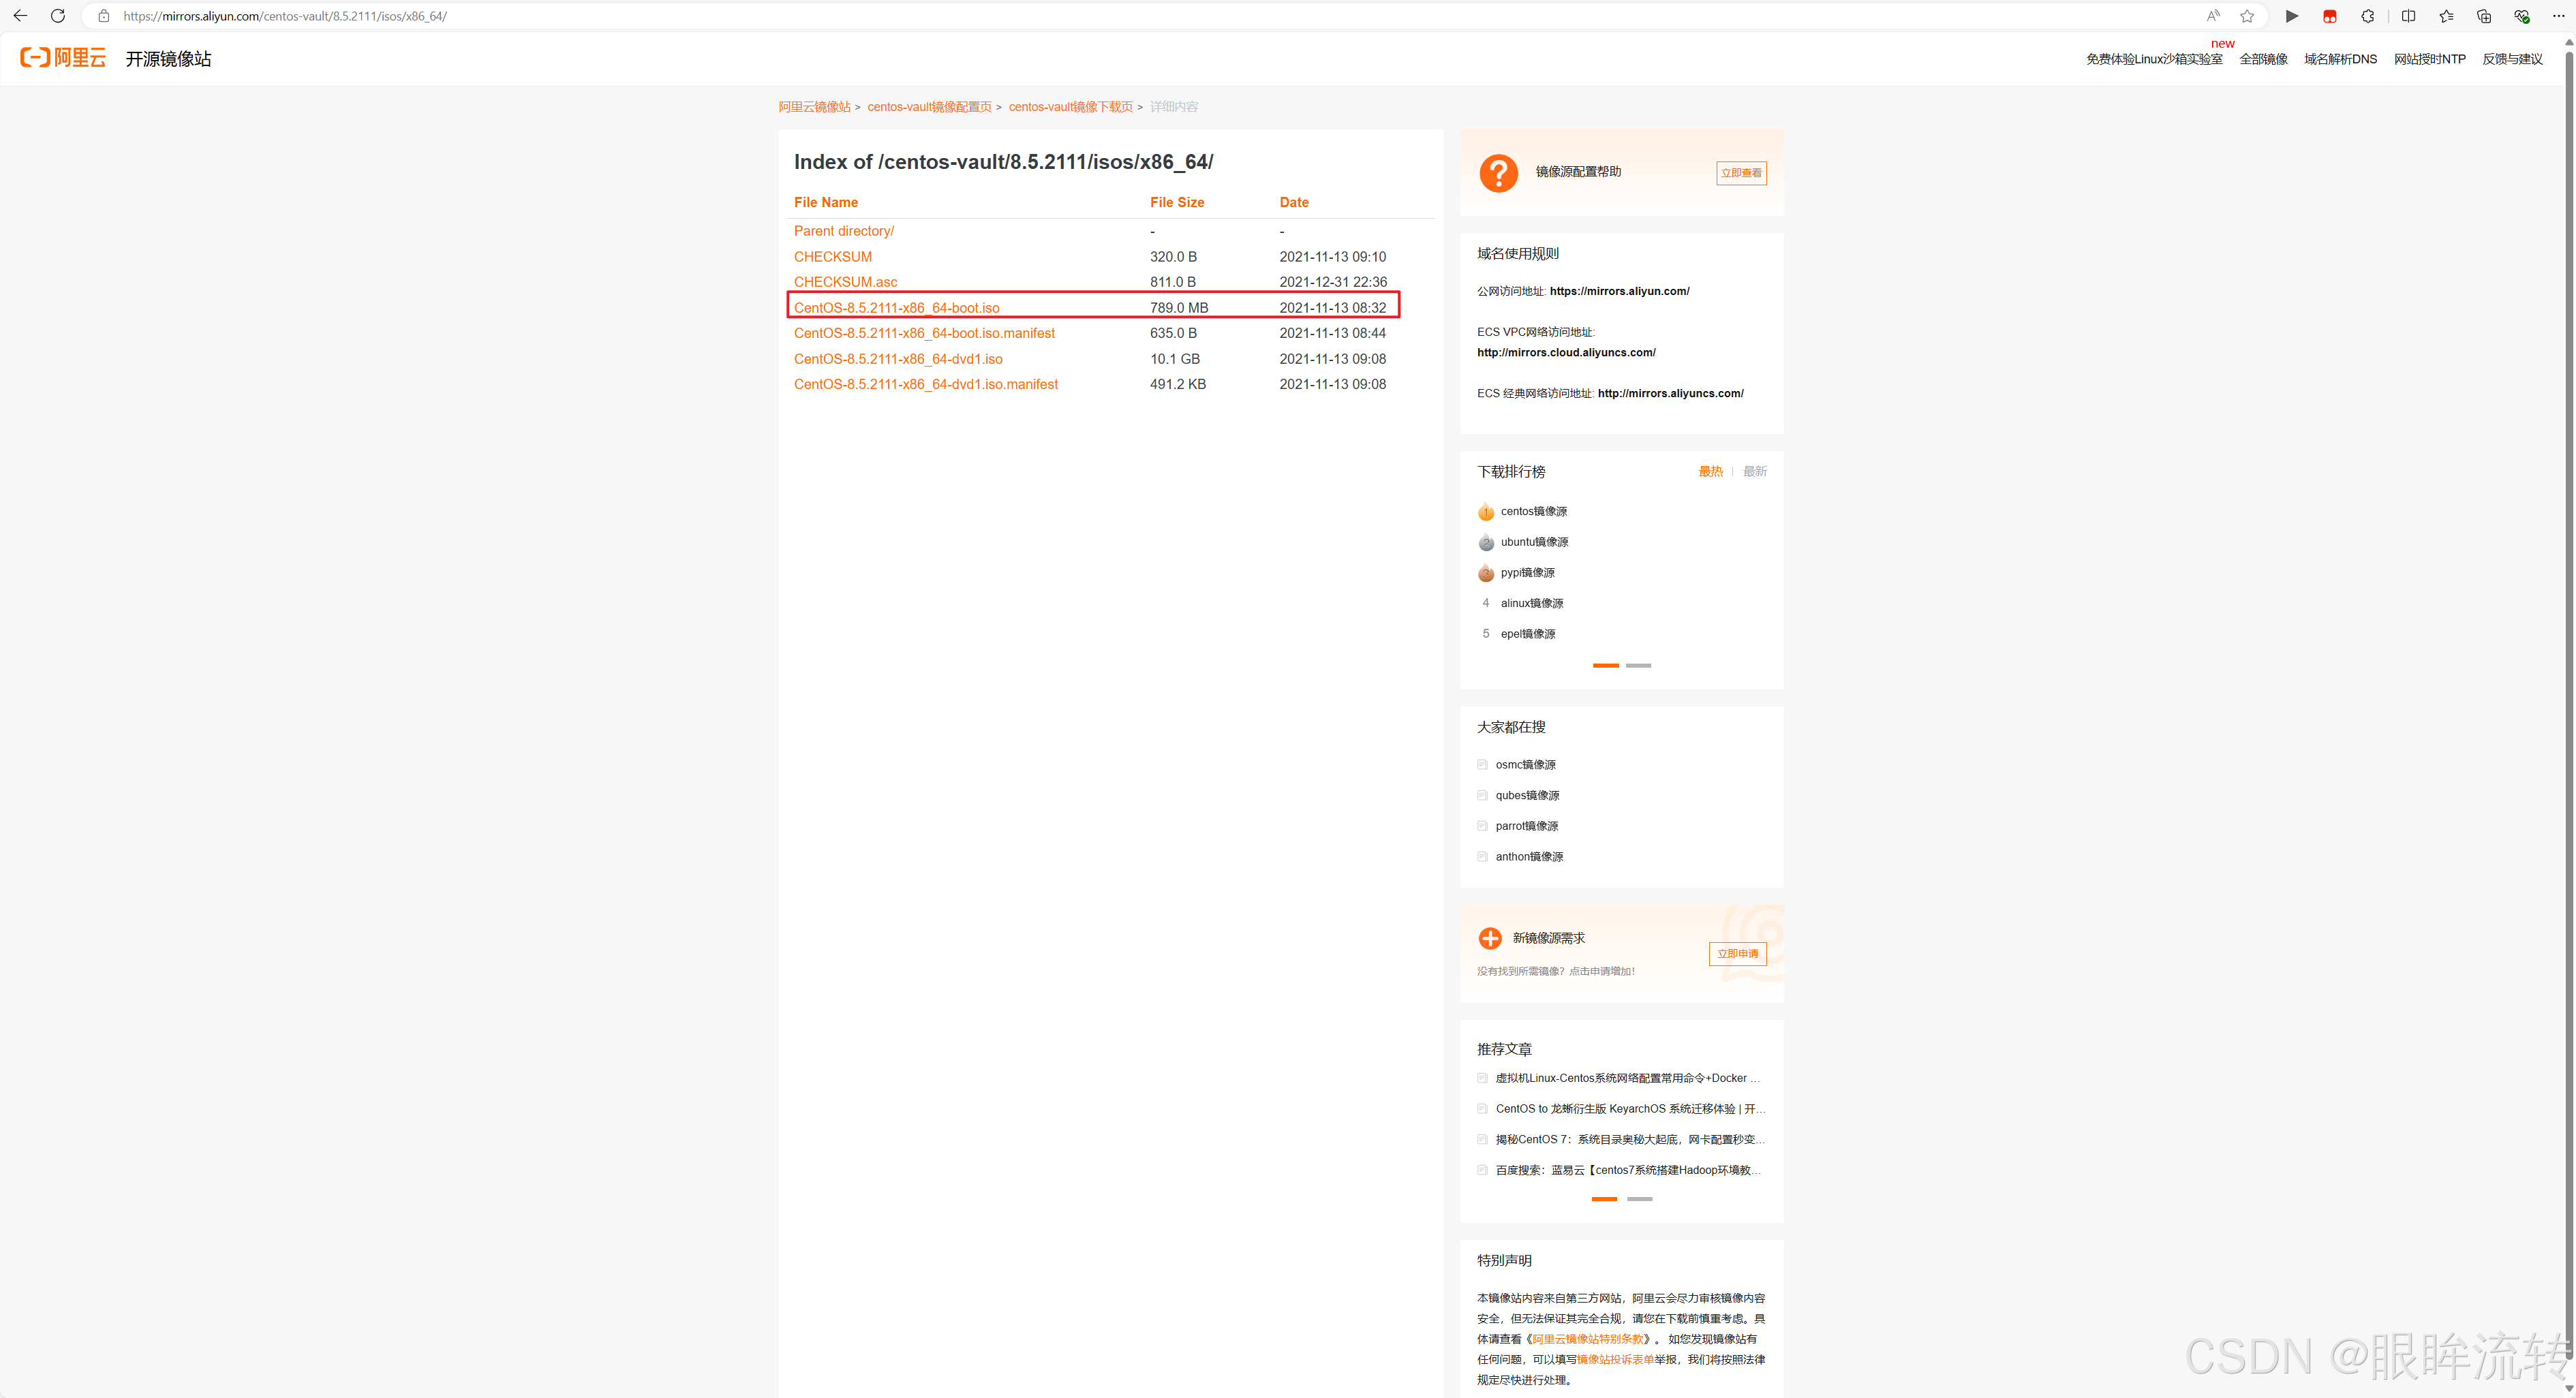
Task: Open 域名解析DNS navigation item
Action: pos(2340,60)
